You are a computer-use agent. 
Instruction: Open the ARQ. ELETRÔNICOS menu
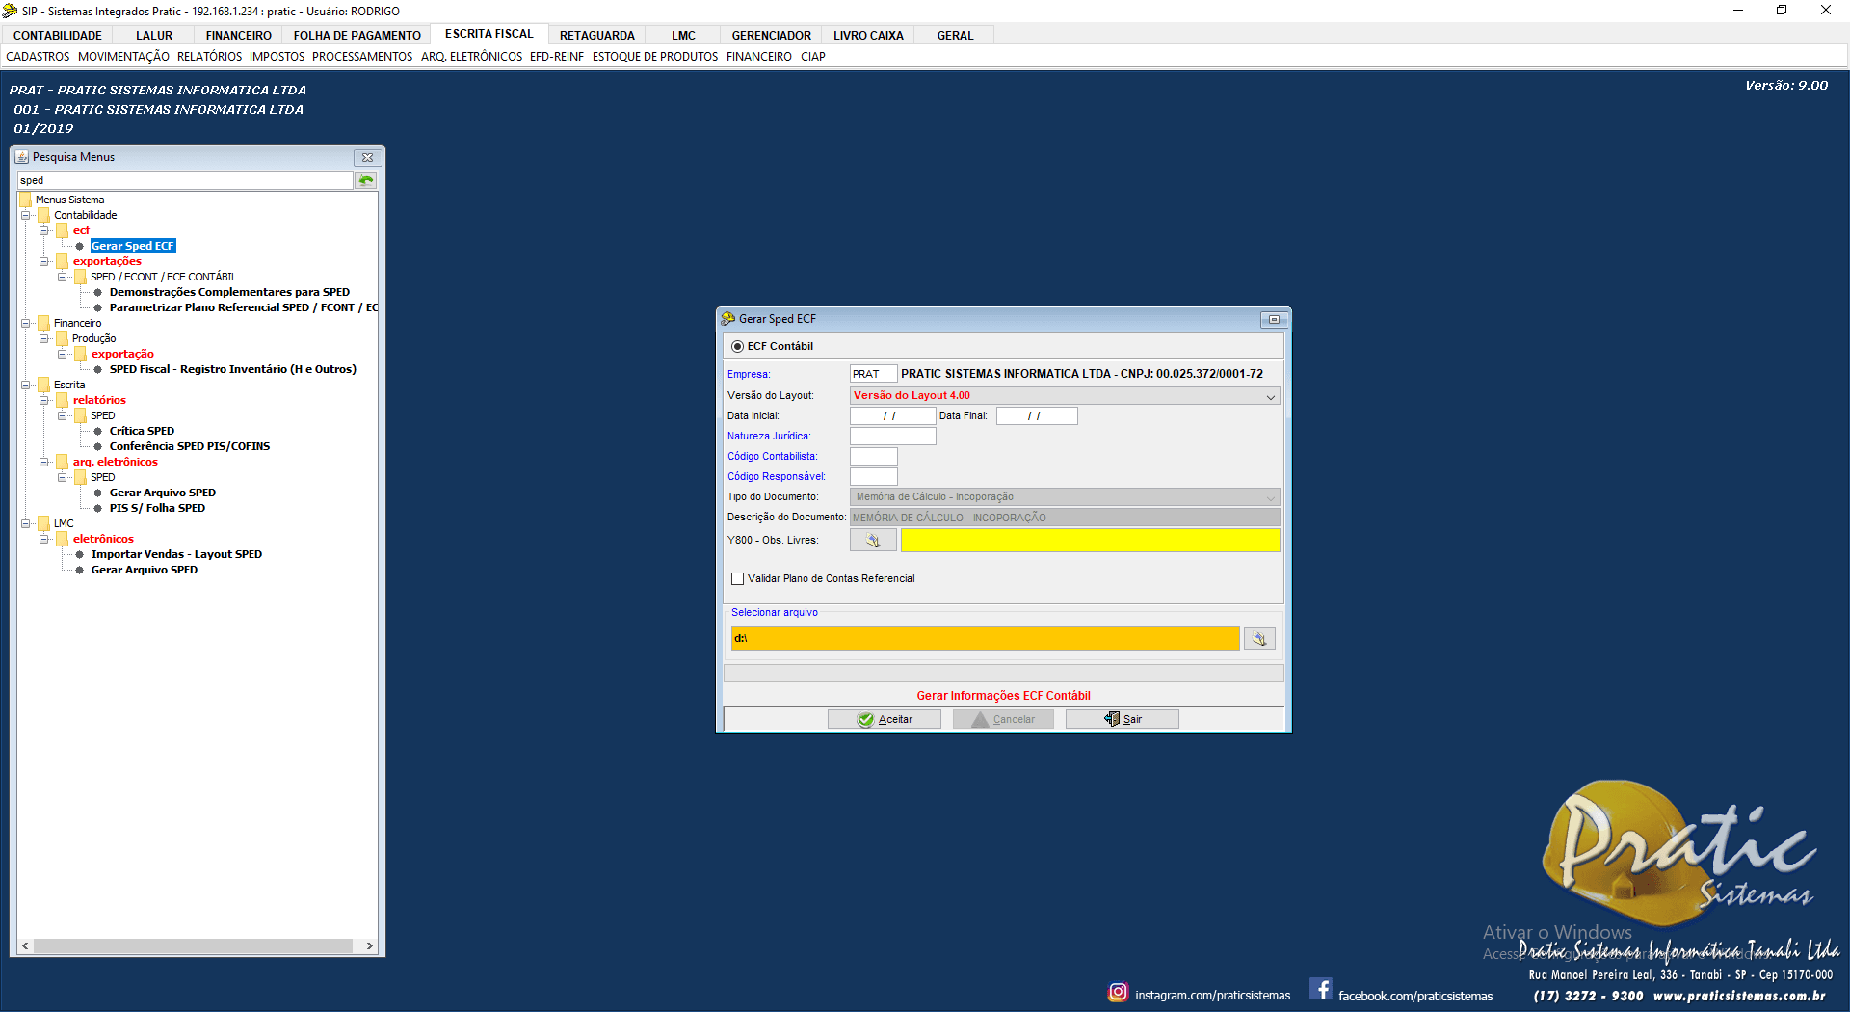[471, 57]
